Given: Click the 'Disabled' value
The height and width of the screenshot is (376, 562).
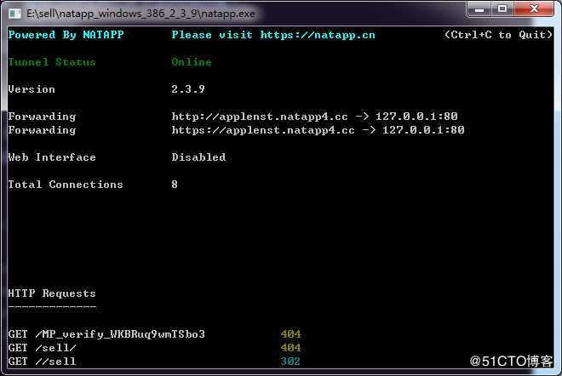Looking at the screenshot, I should (x=198, y=157).
